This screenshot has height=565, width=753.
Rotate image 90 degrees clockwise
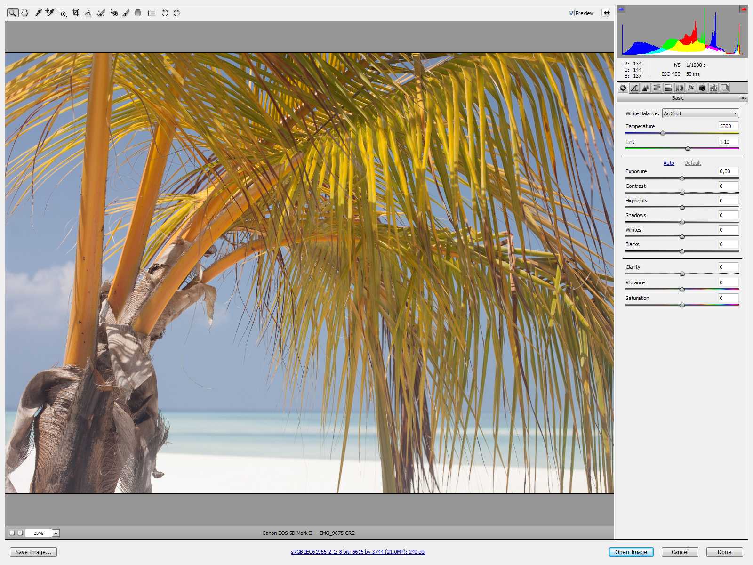(177, 13)
